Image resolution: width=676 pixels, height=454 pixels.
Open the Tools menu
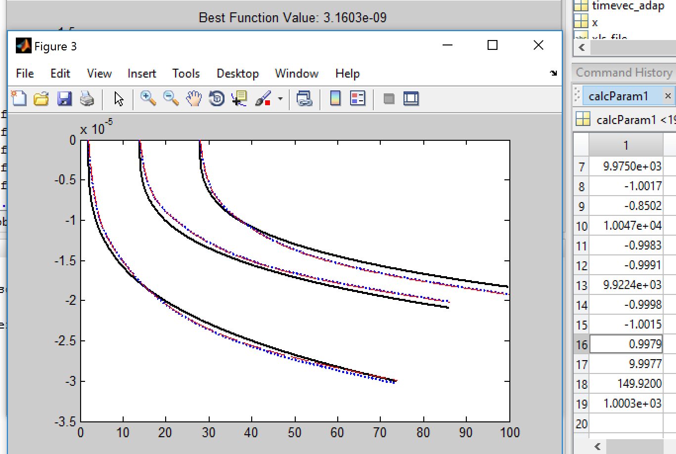[185, 74]
